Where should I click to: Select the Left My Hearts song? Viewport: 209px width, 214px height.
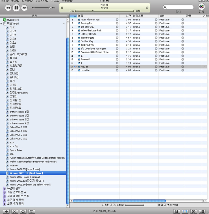coord(88,34)
